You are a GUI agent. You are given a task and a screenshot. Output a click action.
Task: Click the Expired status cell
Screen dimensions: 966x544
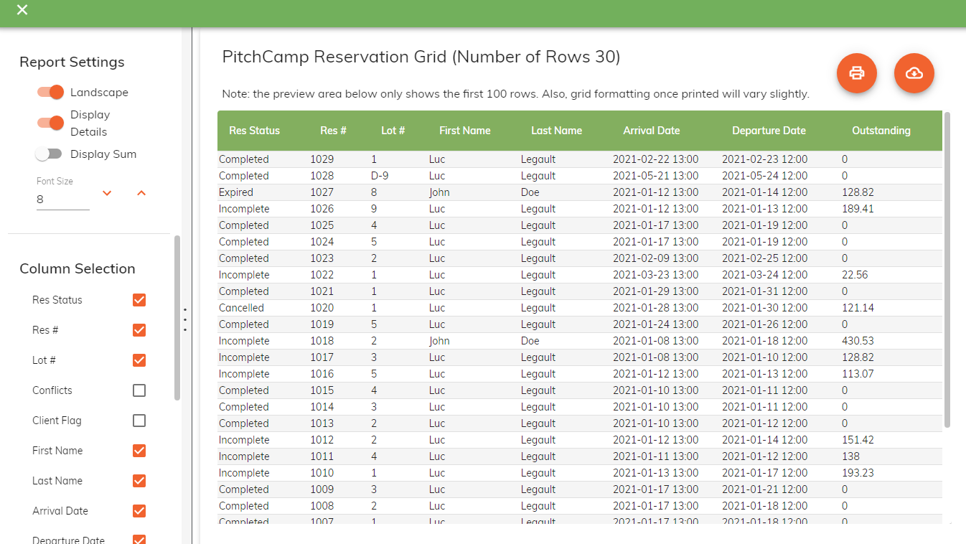(x=236, y=192)
